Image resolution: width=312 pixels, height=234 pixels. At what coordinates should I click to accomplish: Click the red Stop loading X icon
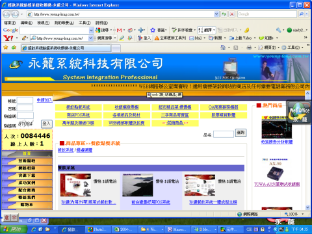[x=231, y=14]
